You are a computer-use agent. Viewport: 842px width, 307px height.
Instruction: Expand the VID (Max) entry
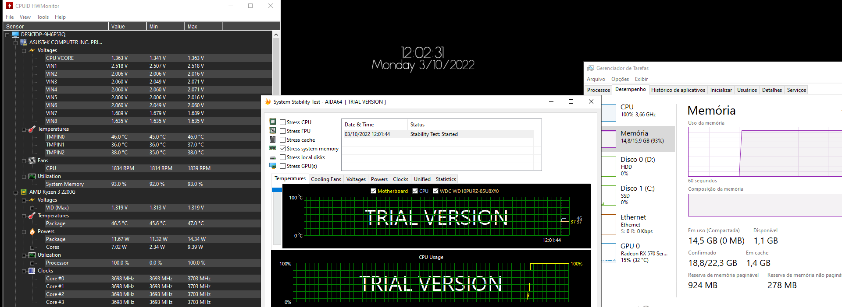pyautogui.click(x=32, y=208)
